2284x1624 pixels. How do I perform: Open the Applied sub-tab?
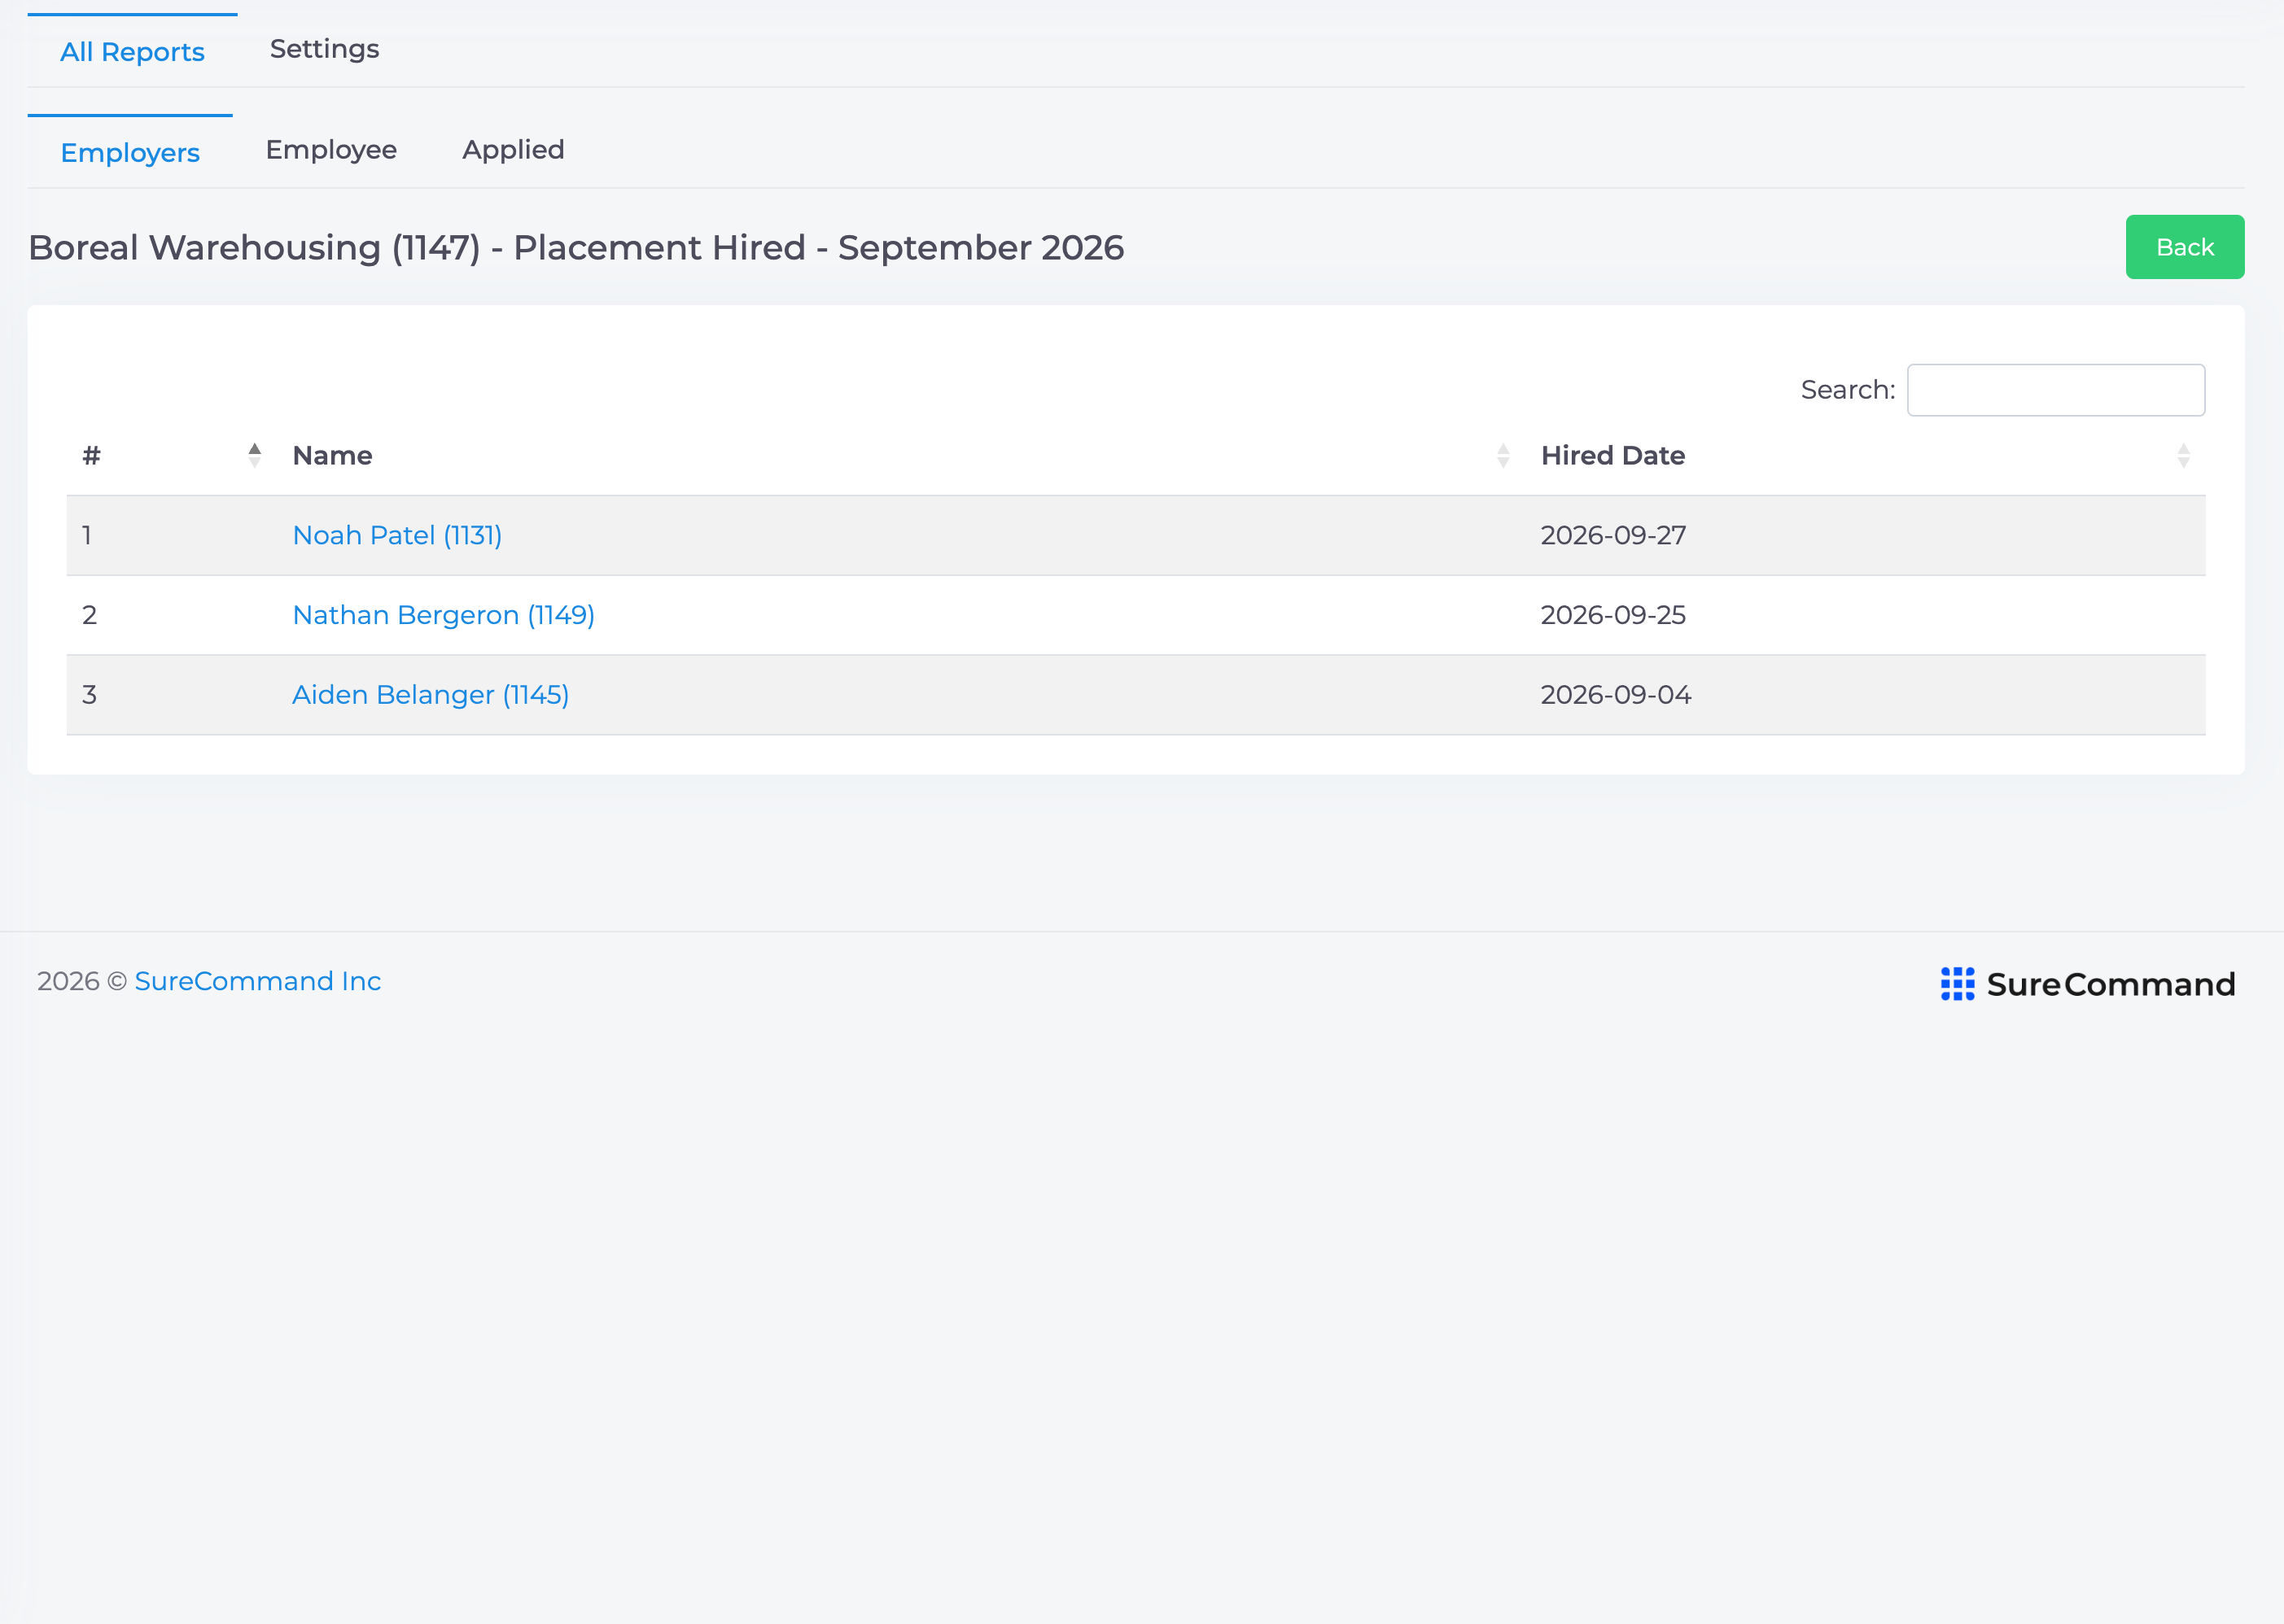click(514, 150)
